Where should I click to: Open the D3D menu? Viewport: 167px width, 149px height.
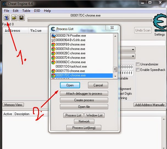[x=37, y=11]
